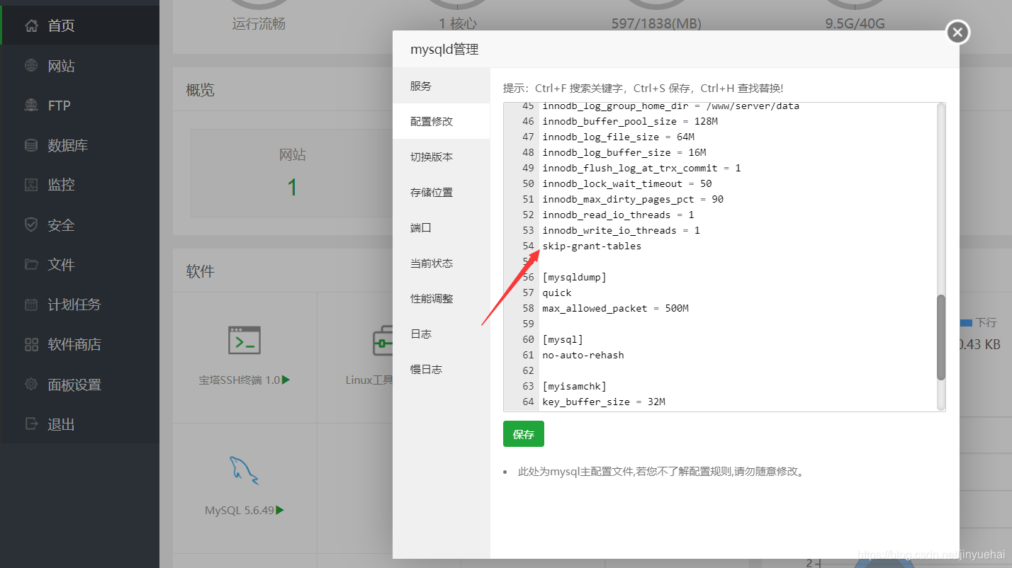Image resolution: width=1012 pixels, height=568 pixels.
Task: Click the monitor icon beside 监控
Action: coord(31,185)
